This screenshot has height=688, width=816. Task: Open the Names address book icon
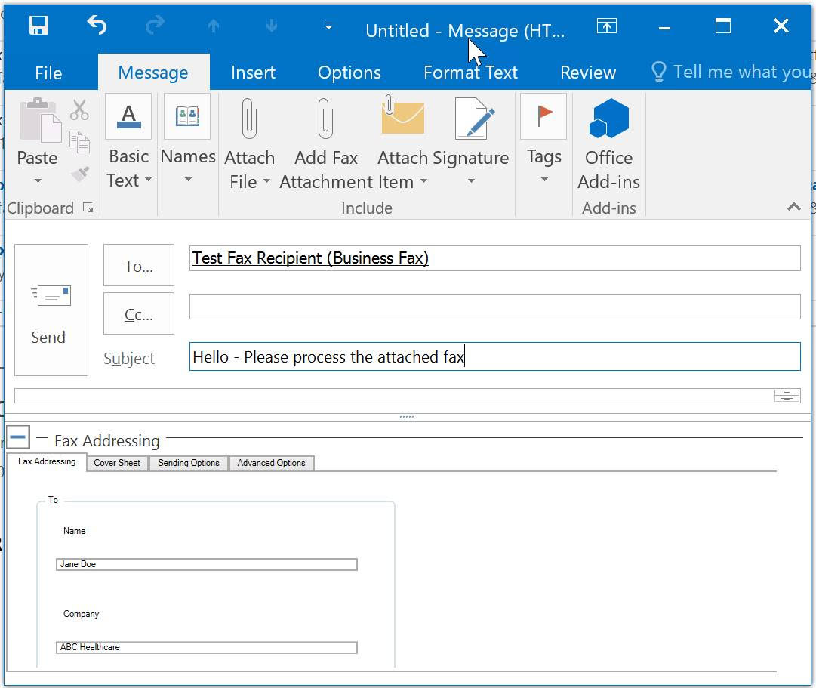tap(188, 116)
